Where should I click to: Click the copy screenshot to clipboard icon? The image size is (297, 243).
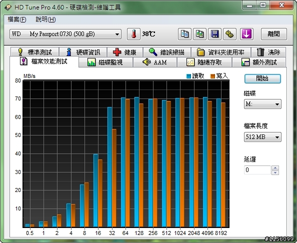tap(199, 34)
